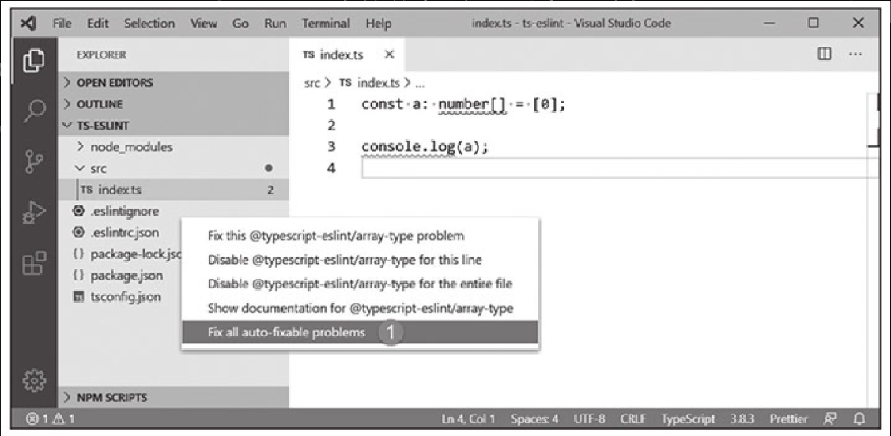Click Prettier in the status bar
891x436 pixels.
(x=788, y=419)
